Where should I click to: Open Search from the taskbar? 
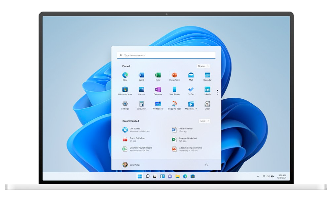point(147,176)
